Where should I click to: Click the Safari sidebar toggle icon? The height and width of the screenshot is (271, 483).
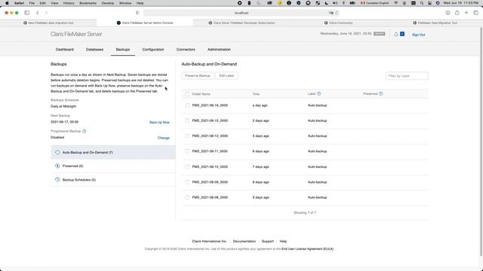tap(27, 13)
